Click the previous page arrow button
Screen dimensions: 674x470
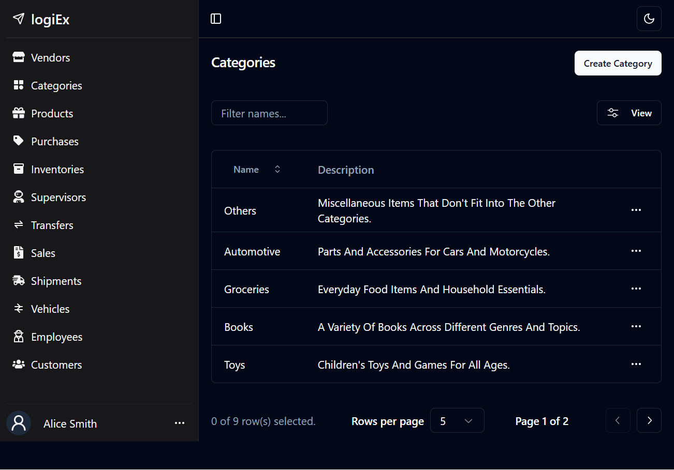(x=618, y=420)
